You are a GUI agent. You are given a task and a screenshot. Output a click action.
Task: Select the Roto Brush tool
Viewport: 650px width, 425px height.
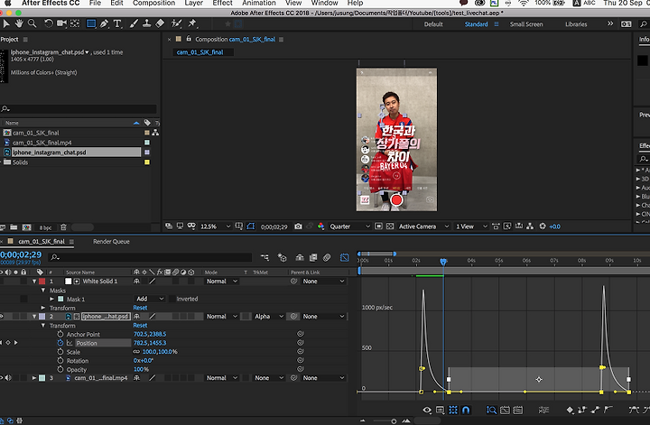click(x=177, y=23)
